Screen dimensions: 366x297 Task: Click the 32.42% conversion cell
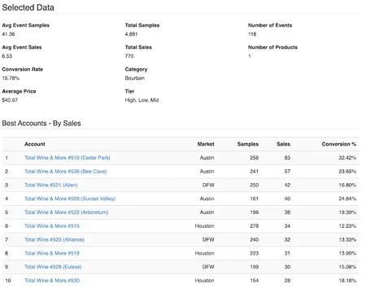[347, 158]
